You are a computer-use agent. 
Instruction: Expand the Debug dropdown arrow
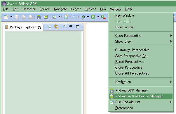(88, 17)
